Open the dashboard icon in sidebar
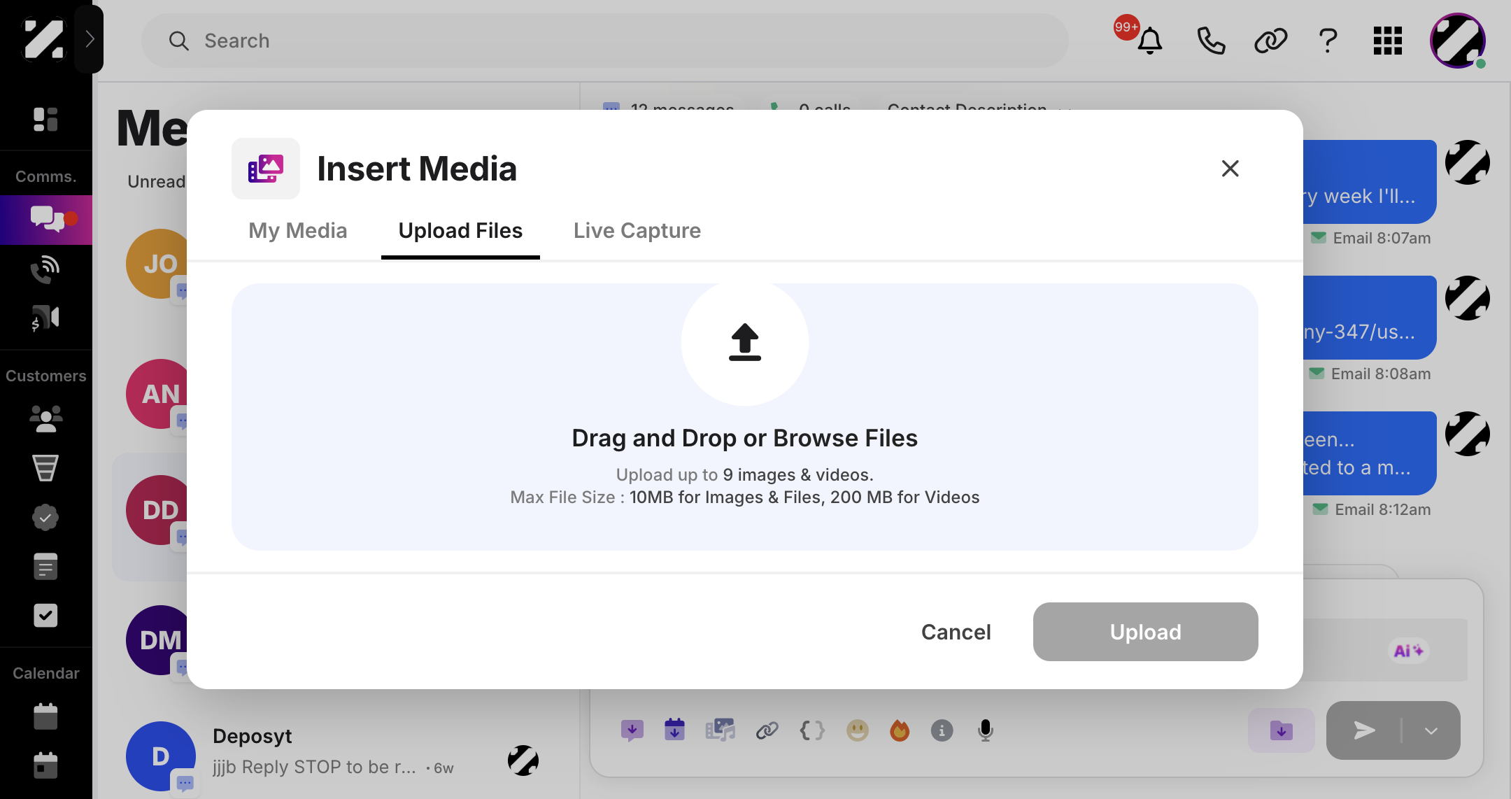Image resolution: width=1511 pixels, height=799 pixels. [x=45, y=120]
